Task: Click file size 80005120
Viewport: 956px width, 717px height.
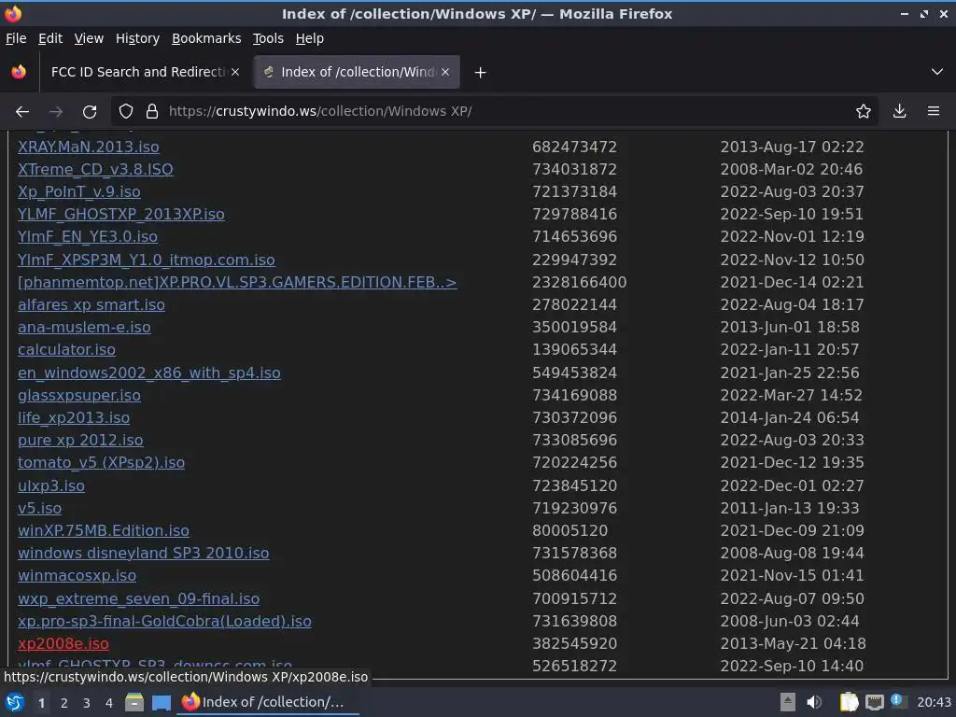Action: [569, 531]
